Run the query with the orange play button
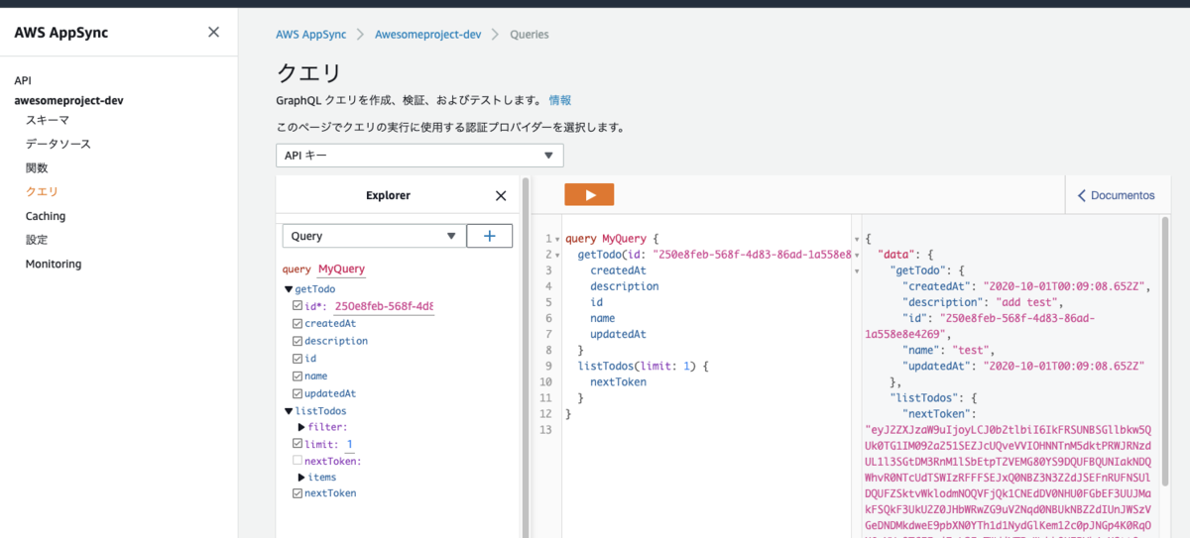Image resolution: width=1190 pixels, height=538 pixels. click(589, 195)
